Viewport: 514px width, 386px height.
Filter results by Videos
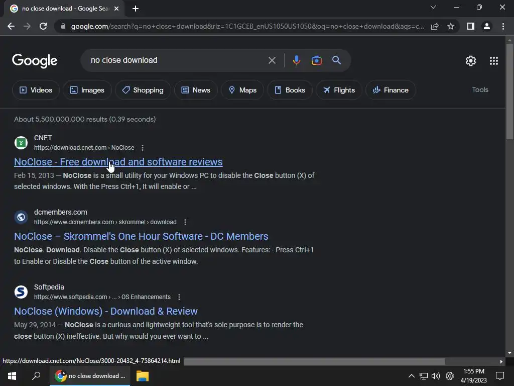pos(36,90)
